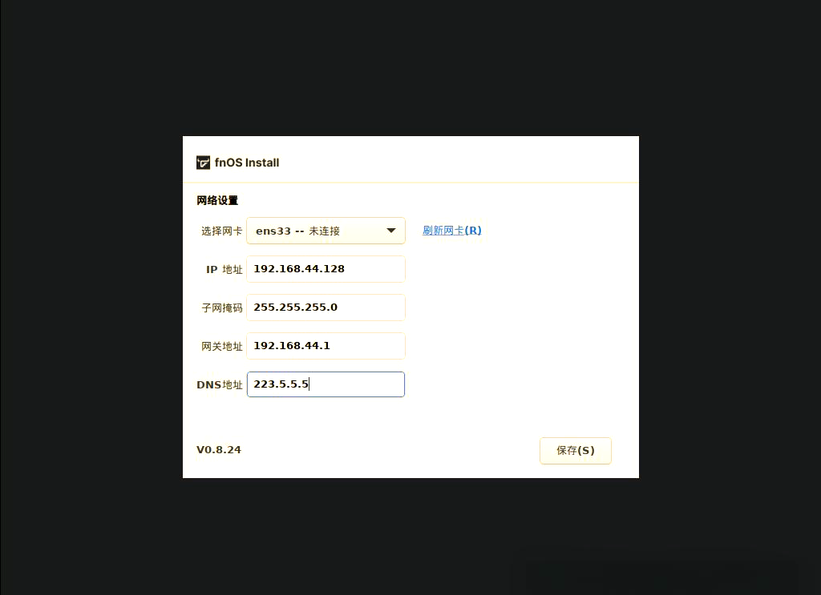Select the 子网掩码 field containing 255.255.255.0
This screenshot has height=595, width=821.
click(326, 308)
